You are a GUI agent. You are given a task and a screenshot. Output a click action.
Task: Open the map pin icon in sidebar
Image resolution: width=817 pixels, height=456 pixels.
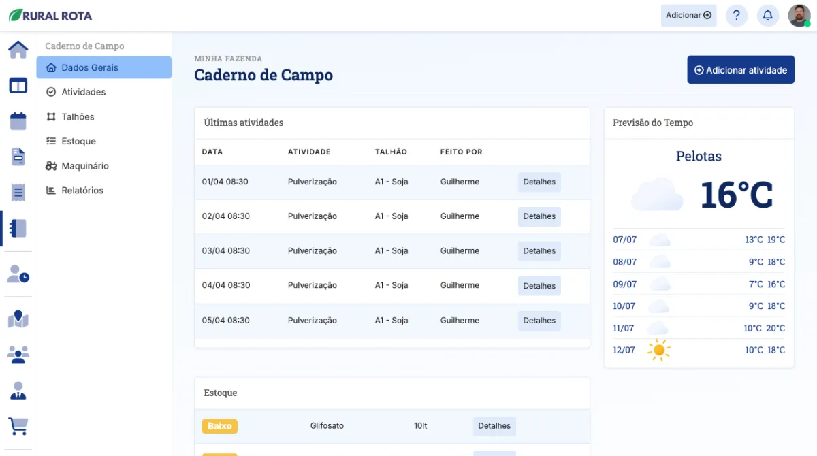tap(18, 319)
